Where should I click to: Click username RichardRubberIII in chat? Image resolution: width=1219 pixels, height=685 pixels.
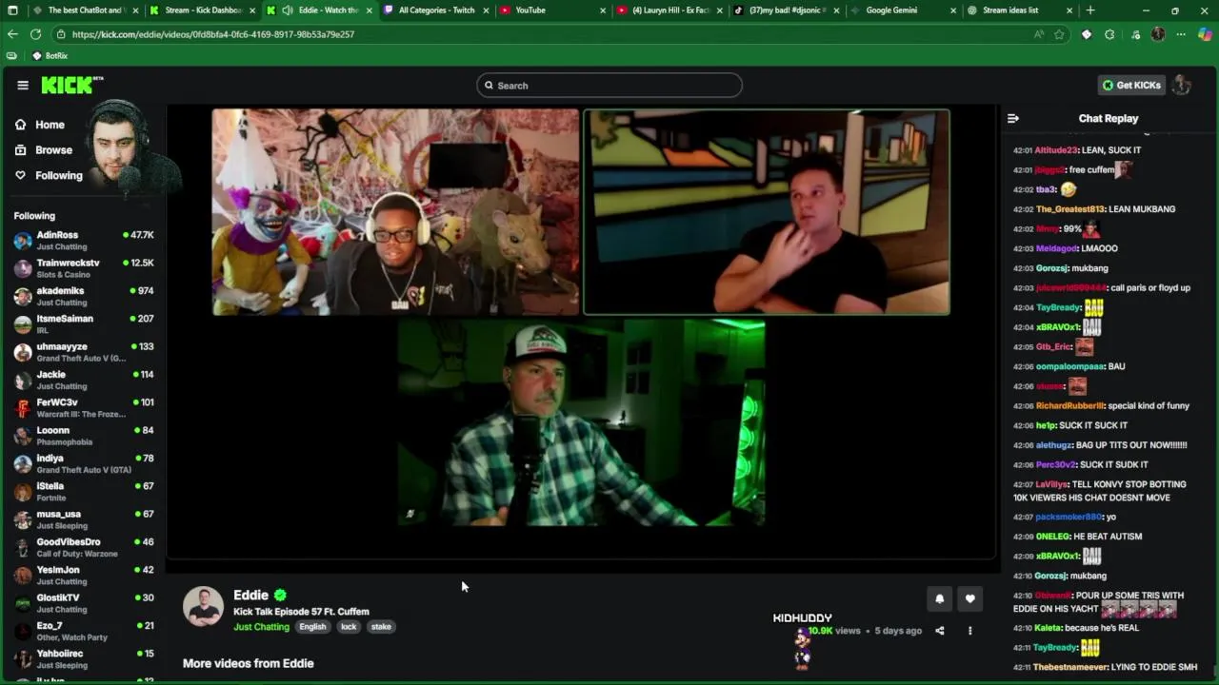pos(1070,406)
